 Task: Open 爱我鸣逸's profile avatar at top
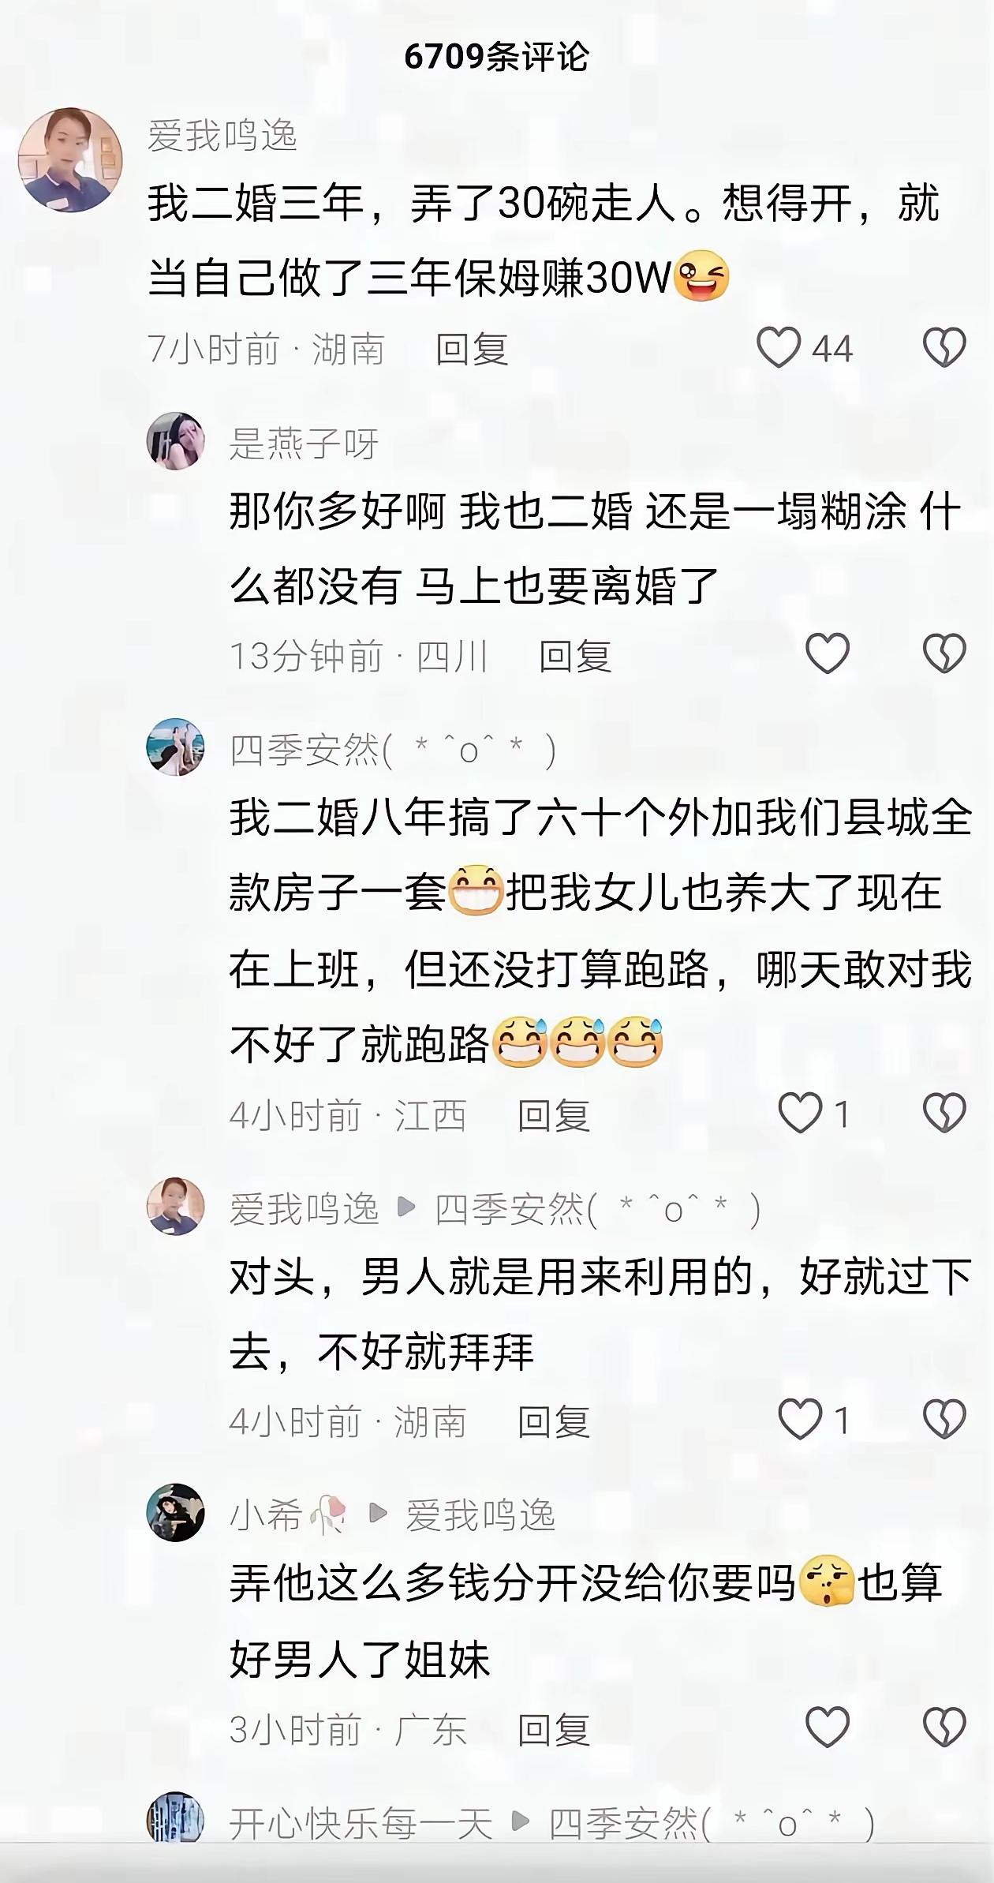[70, 160]
